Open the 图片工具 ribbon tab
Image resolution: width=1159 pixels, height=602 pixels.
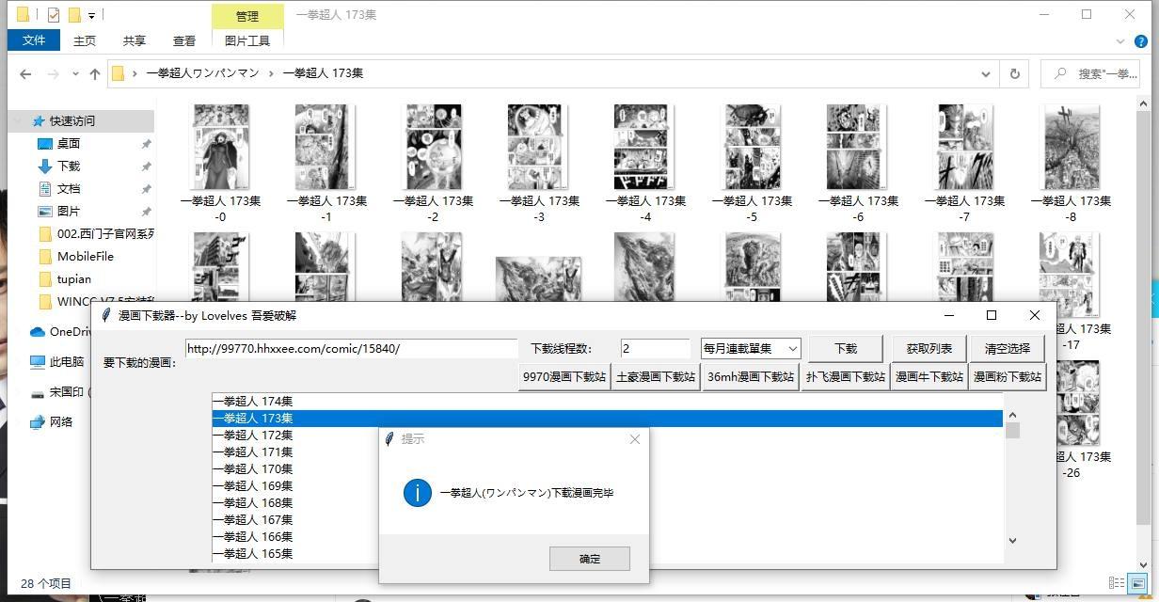[247, 40]
